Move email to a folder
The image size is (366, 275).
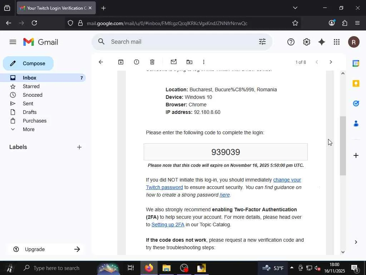tap(189, 62)
